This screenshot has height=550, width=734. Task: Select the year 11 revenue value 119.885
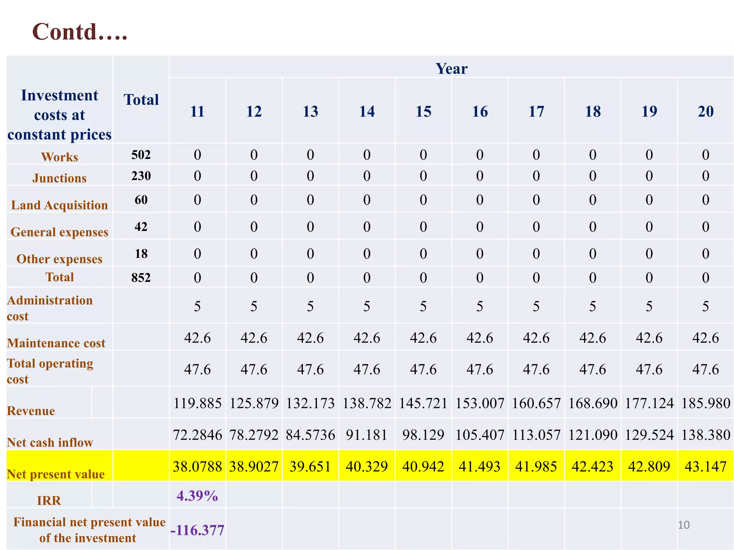(x=197, y=403)
